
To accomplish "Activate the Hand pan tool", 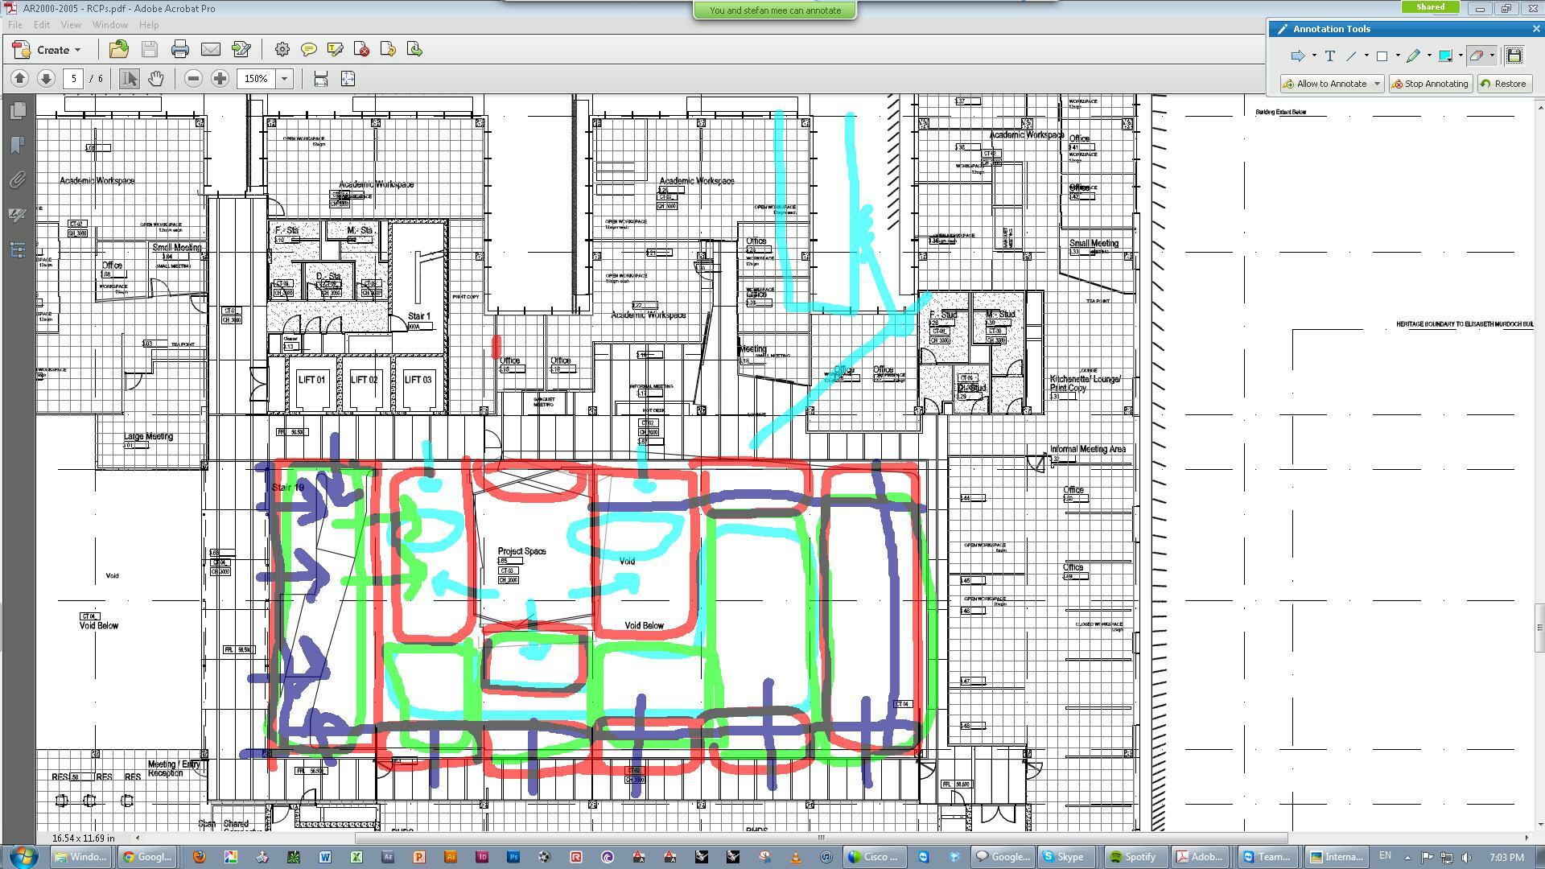I will click(x=156, y=78).
